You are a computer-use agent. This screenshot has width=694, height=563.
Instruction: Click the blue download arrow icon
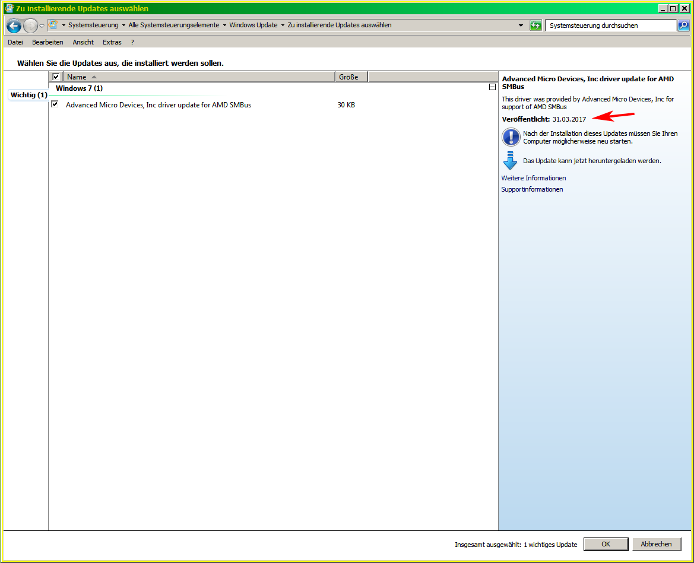511,161
